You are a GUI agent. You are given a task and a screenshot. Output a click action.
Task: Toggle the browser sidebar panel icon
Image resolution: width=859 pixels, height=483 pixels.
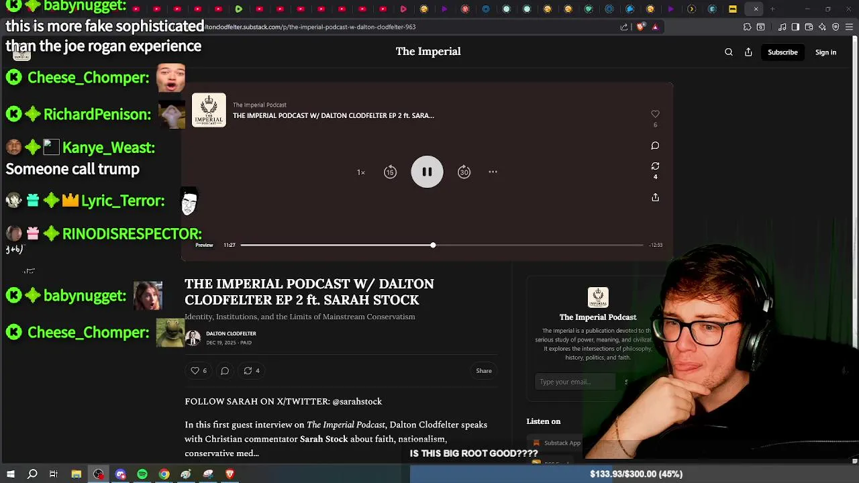coord(795,27)
